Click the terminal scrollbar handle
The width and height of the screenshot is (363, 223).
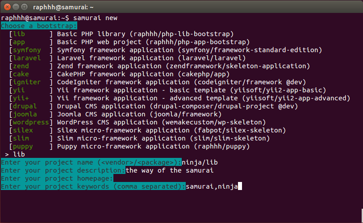pyautogui.click(x=362, y=215)
